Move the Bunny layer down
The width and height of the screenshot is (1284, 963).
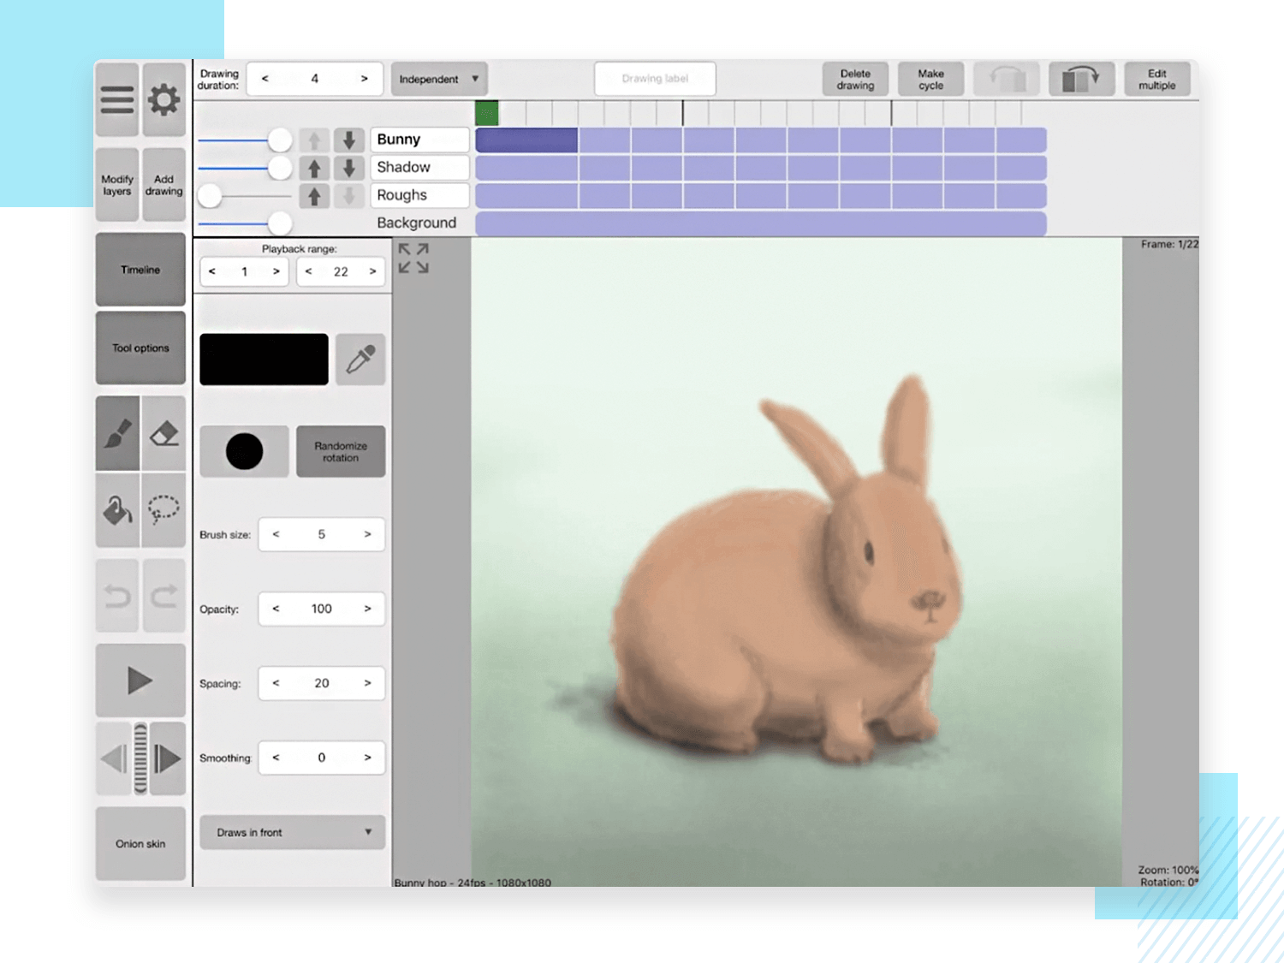point(349,140)
